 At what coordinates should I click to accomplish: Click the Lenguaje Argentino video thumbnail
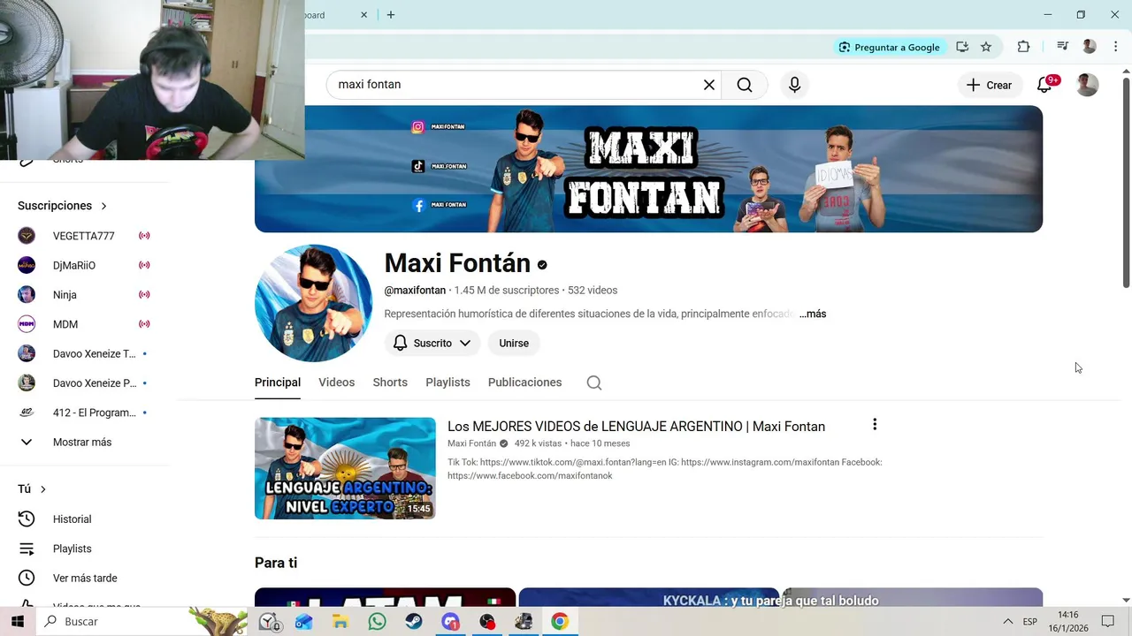[x=345, y=468]
